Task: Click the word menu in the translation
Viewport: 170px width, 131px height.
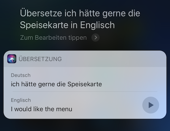Action: [x=64, y=109]
